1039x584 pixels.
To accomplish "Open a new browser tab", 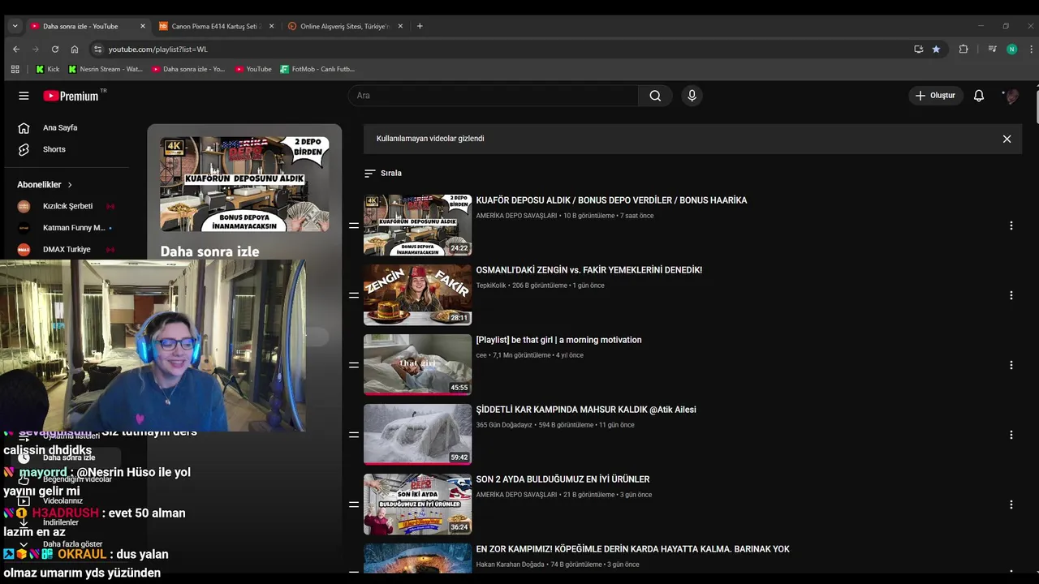I will [420, 26].
